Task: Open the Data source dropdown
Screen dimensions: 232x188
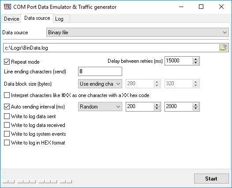Action: coord(138,33)
